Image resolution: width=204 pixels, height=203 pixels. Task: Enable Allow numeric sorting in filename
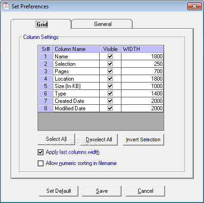pos(40,163)
